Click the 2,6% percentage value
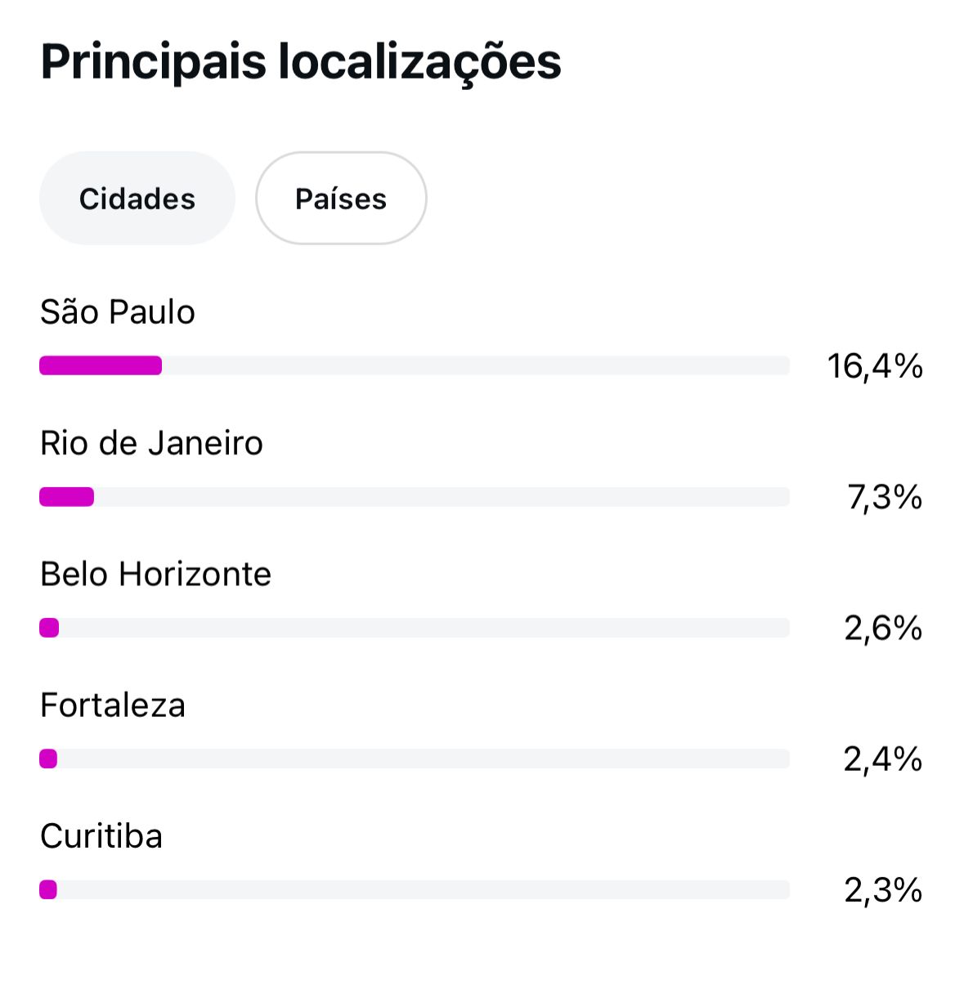Image resolution: width=964 pixels, height=985 pixels. click(x=883, y=628)
